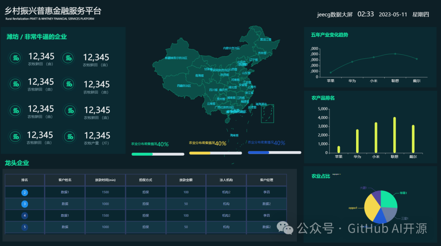Viewport: 441px width, 246px height.
Task: Click the 客户经理 column header
Action: [266, 180]
